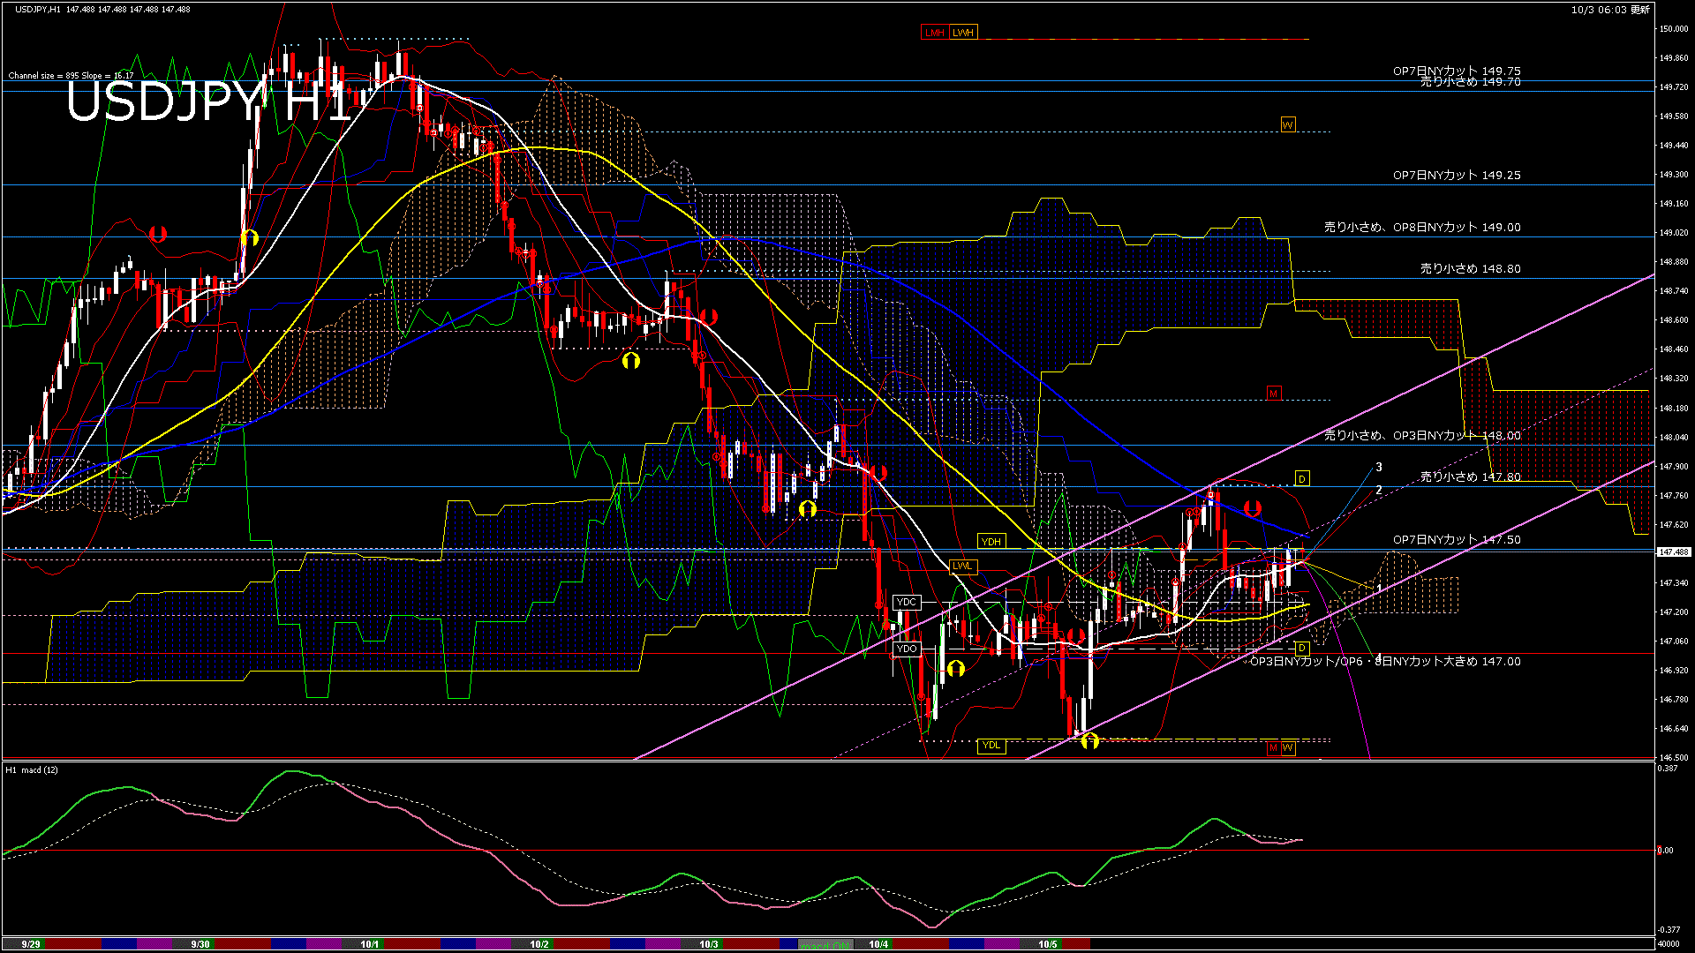Screen dimensions: 1695x953
Task: Click red sell arrow below upper D label
Action: click(1252, 508)
